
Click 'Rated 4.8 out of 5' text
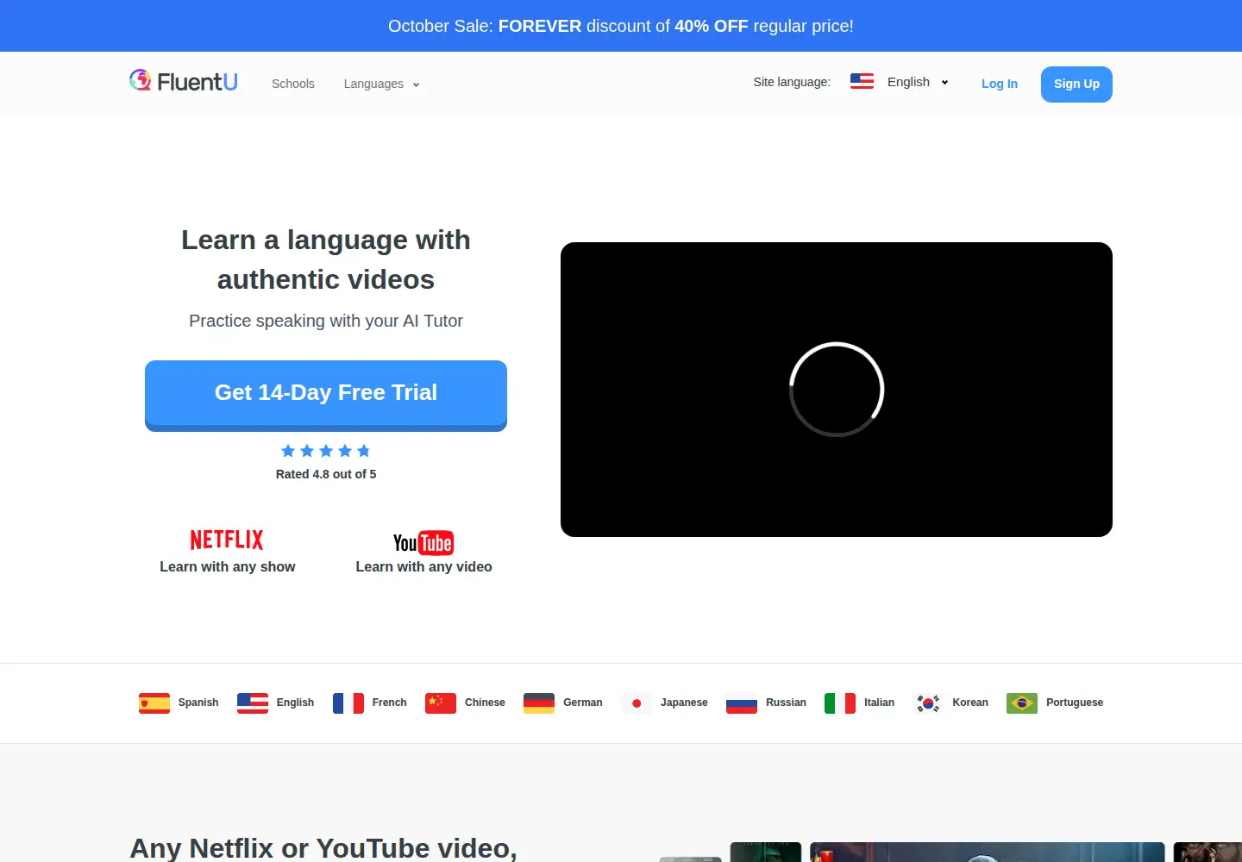(326, 474)
